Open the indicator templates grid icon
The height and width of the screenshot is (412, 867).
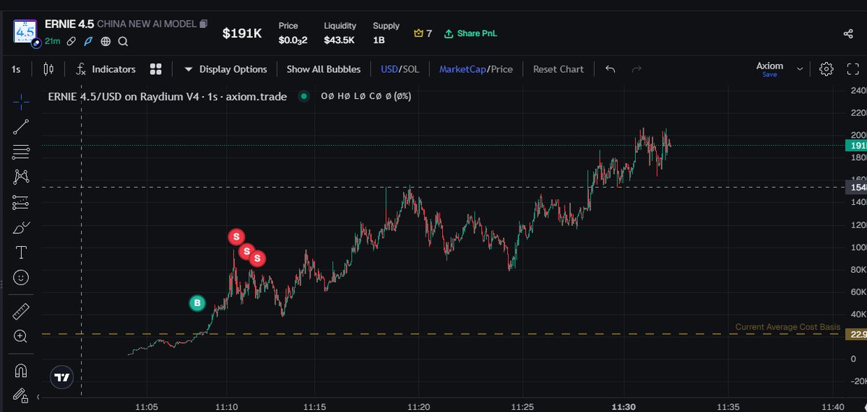(155, 69)
